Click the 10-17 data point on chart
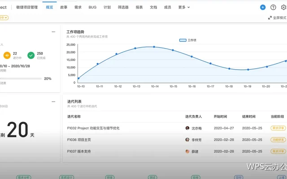The image size is (287, 179). tap(210, 64)
